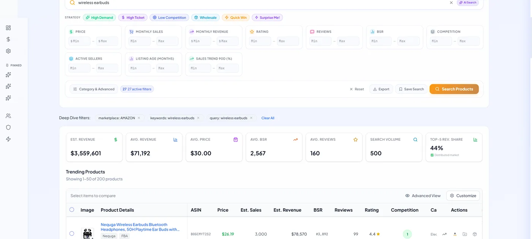
Task: Reset all search filters
Action: coord(357,89)
